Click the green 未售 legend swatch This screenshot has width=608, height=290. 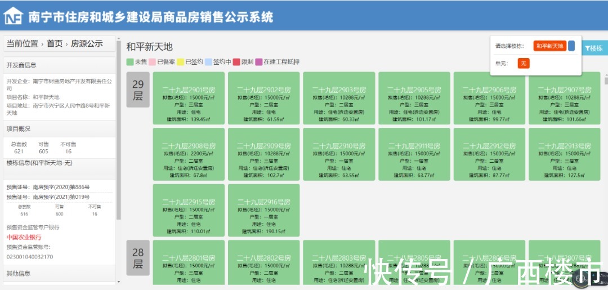(130, 62)
